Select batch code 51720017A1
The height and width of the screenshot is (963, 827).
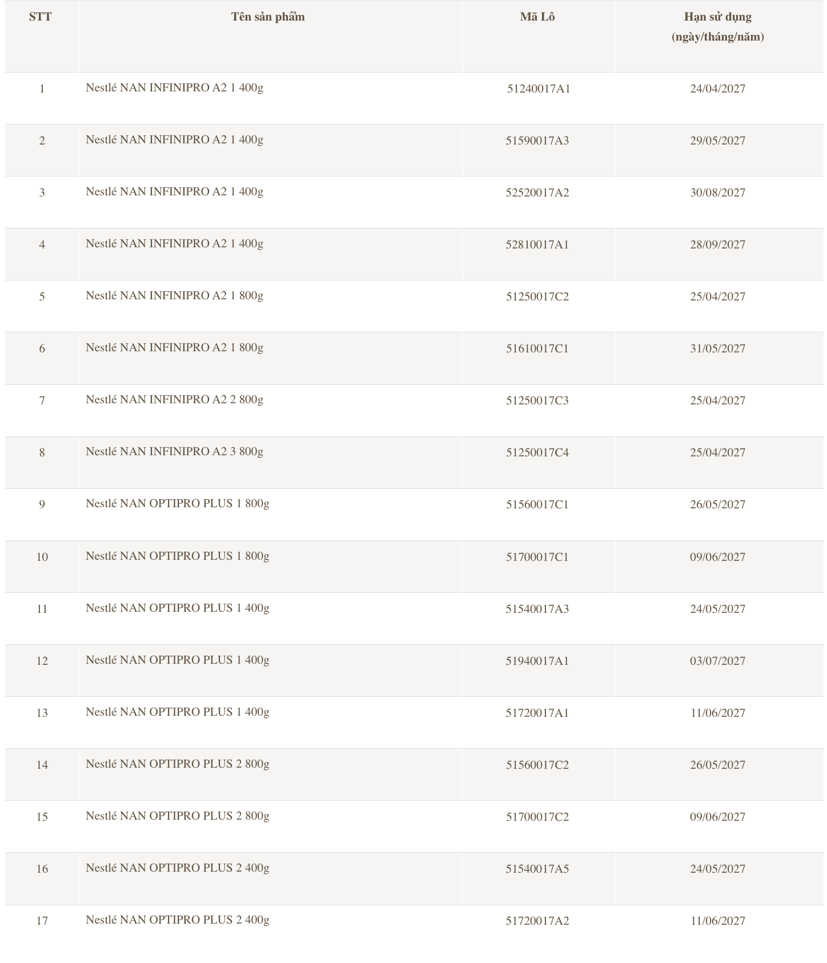tap(537, 713)
